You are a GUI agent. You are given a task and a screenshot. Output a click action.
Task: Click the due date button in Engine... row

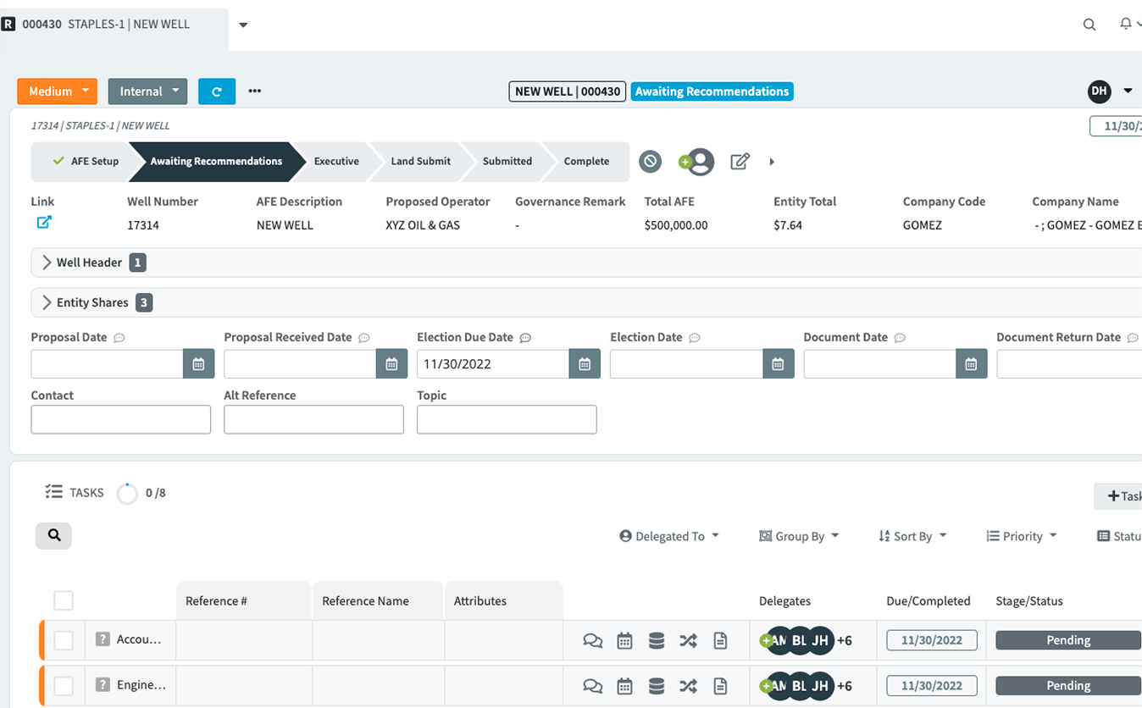click(x=932, y=686)
